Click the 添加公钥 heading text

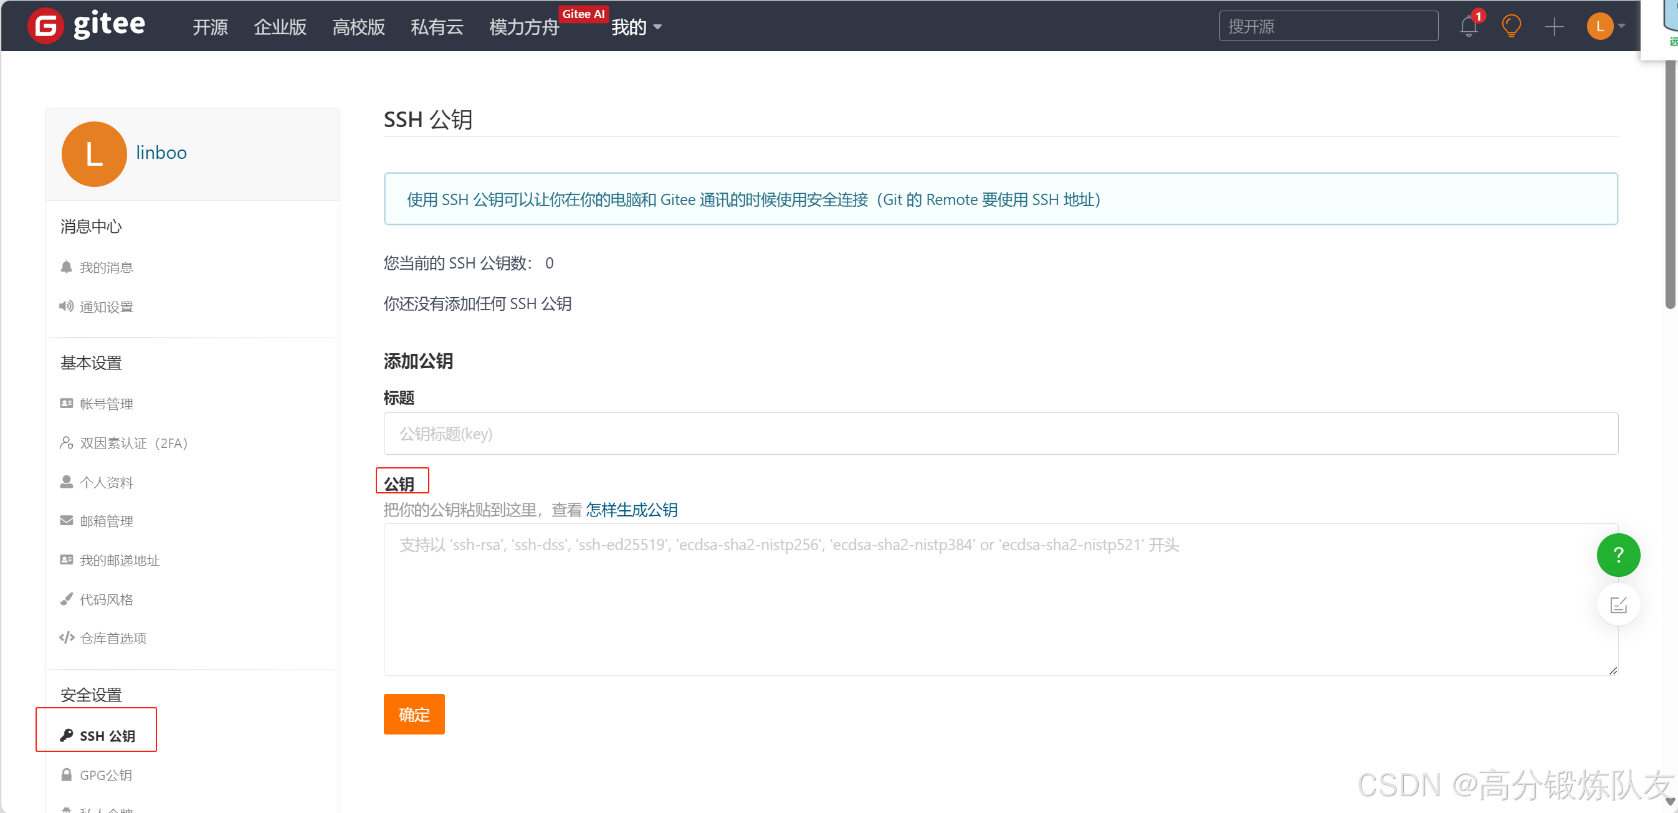[417, 361]
